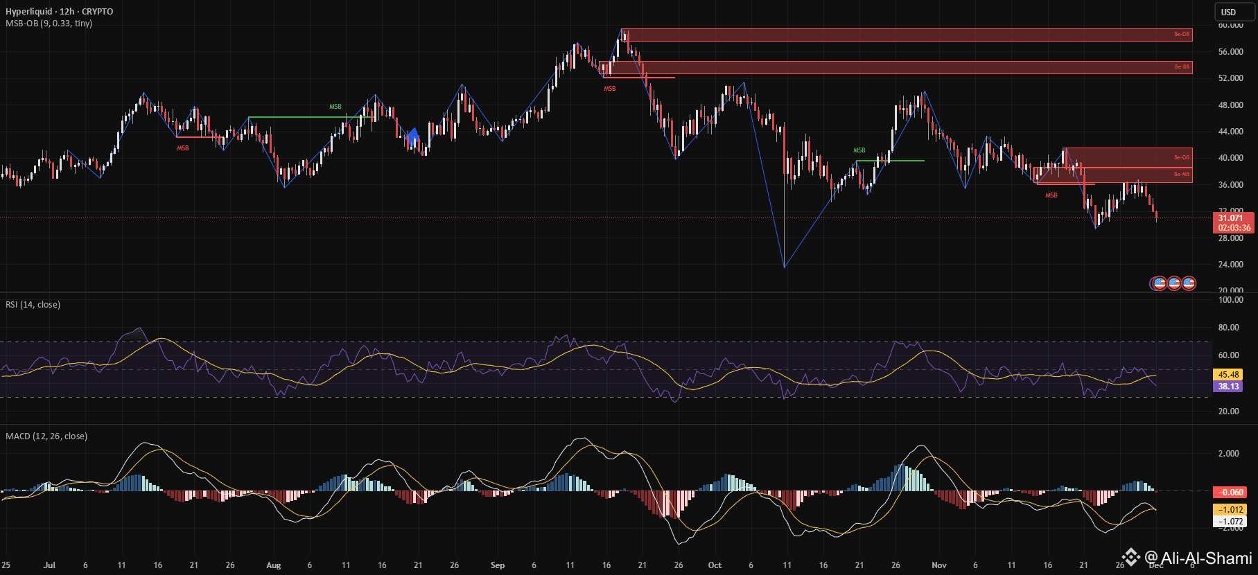
Task: Click the purple 38.13 RSI value tag
Action: point(1228,387)
